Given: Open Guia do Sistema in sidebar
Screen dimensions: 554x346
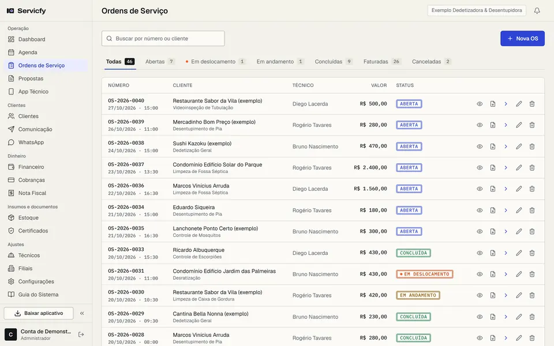Looking at the screenshot, I should (46, 295).
